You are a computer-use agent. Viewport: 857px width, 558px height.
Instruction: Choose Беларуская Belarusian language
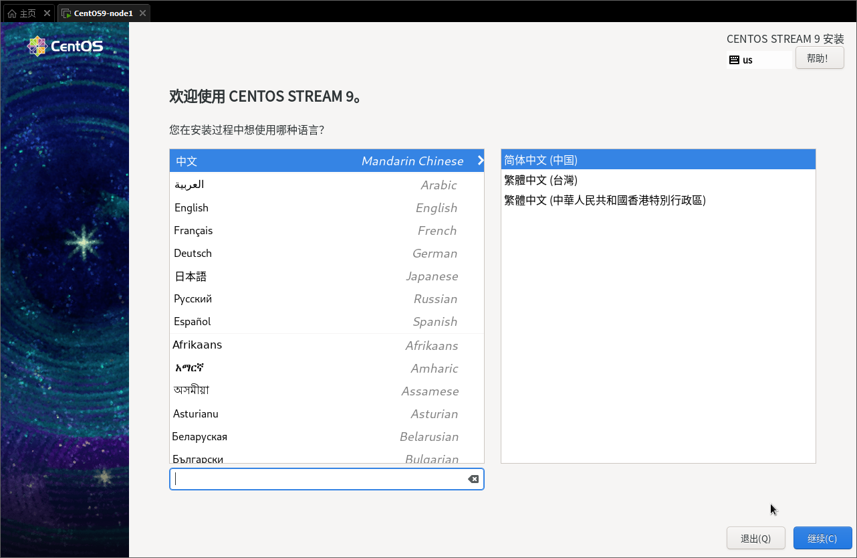327,436
